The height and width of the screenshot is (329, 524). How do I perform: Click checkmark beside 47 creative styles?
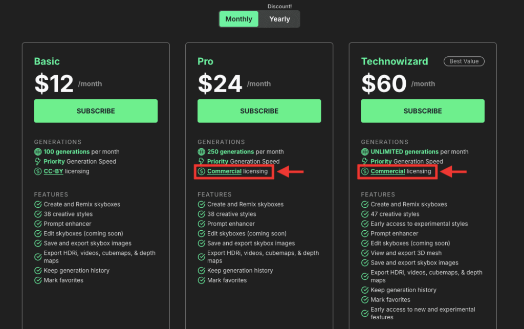(x=364, y=214)
